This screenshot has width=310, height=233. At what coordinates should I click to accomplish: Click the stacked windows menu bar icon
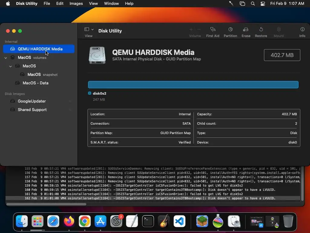[x=242, y=4]
